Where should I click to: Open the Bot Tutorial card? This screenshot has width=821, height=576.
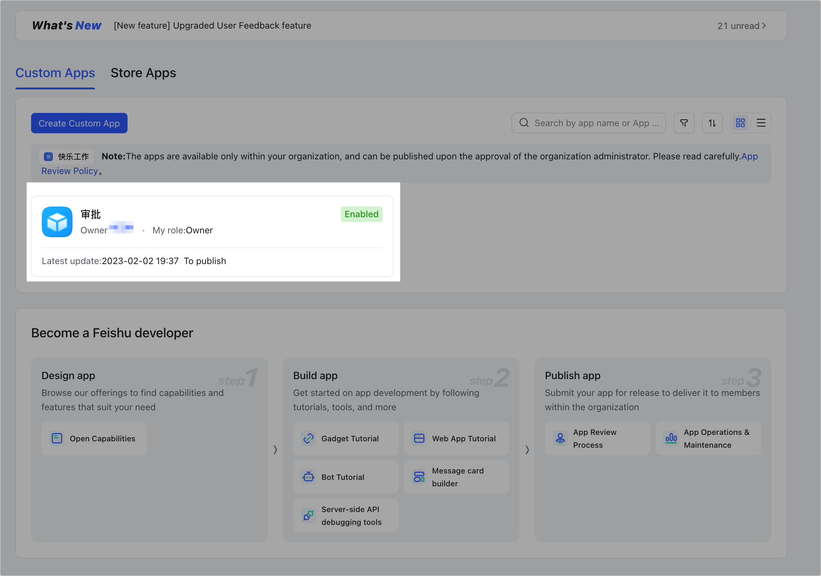pos(345,477)
